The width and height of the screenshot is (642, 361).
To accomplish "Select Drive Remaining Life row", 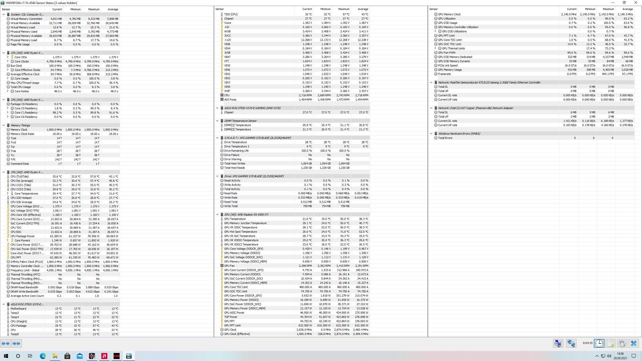I will 292,151.
